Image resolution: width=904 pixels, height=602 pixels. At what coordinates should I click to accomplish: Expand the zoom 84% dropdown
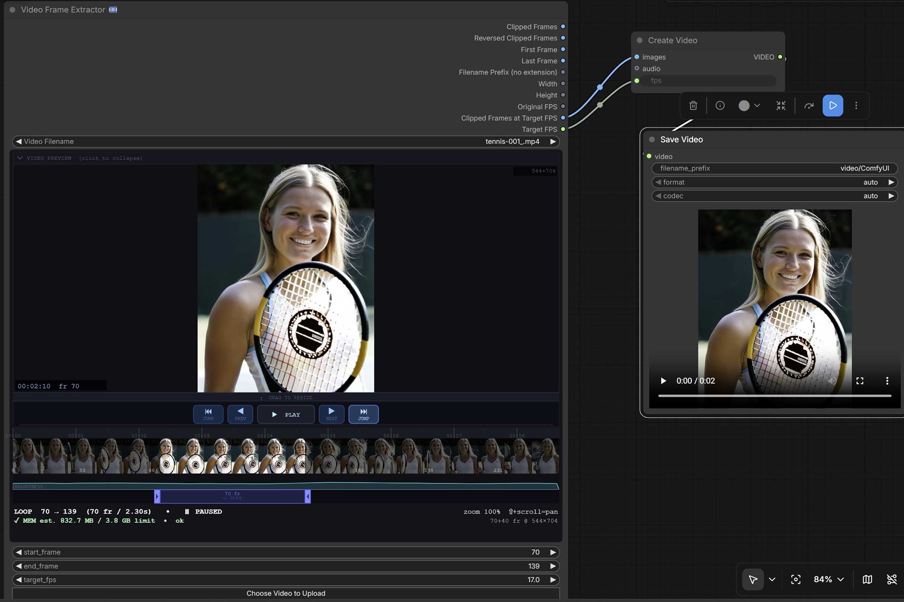click(829, 579)
